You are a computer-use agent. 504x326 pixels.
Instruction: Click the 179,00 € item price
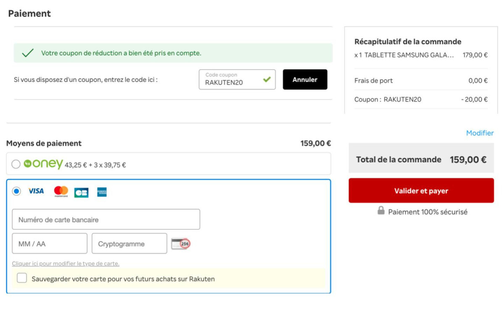pos(475,55)
